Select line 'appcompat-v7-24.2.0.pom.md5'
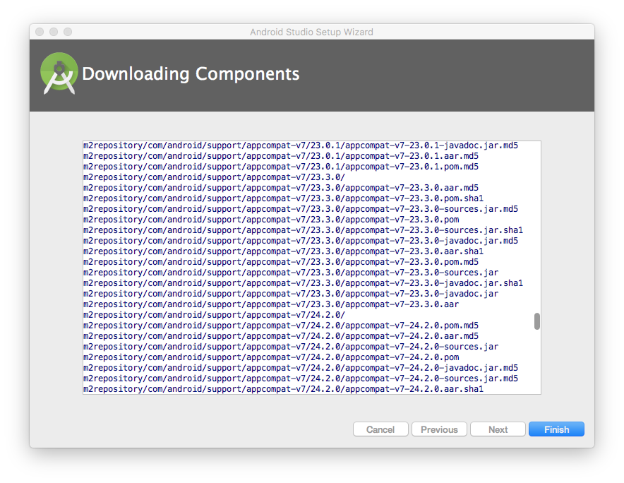This screenshot has width=624, height=483. click(x=280, y=326)
